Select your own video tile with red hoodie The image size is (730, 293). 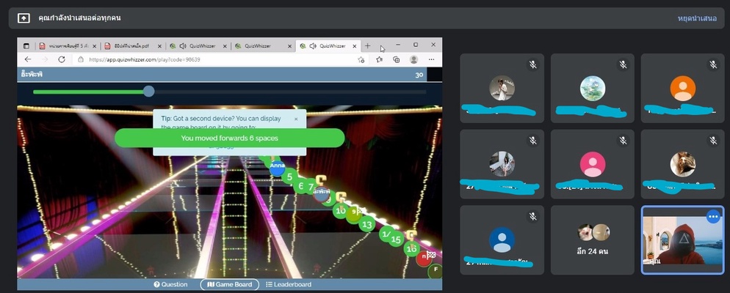tap(682, 240)
